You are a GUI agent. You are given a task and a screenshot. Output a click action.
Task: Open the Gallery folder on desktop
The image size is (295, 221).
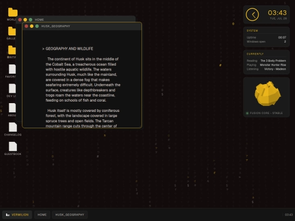[x=12, y=31]
